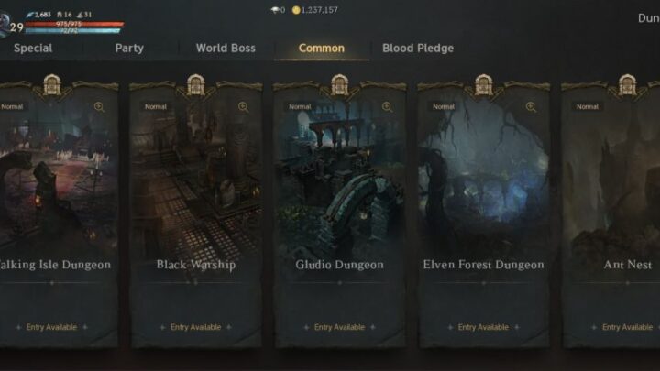Click the gold coin currency icon

[296, 10]
